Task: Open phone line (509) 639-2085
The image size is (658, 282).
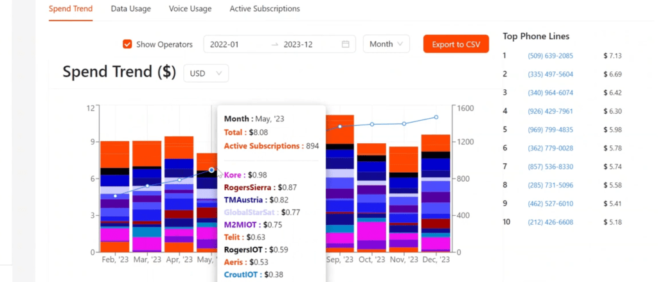Action: (550, 56)
